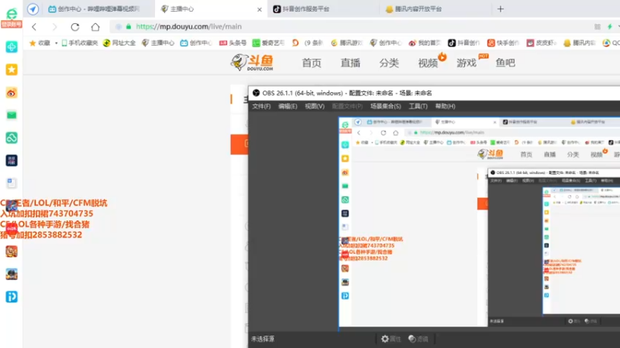
Task: Click the blue compass icon left of the tabs
Action: pos(33,9)
